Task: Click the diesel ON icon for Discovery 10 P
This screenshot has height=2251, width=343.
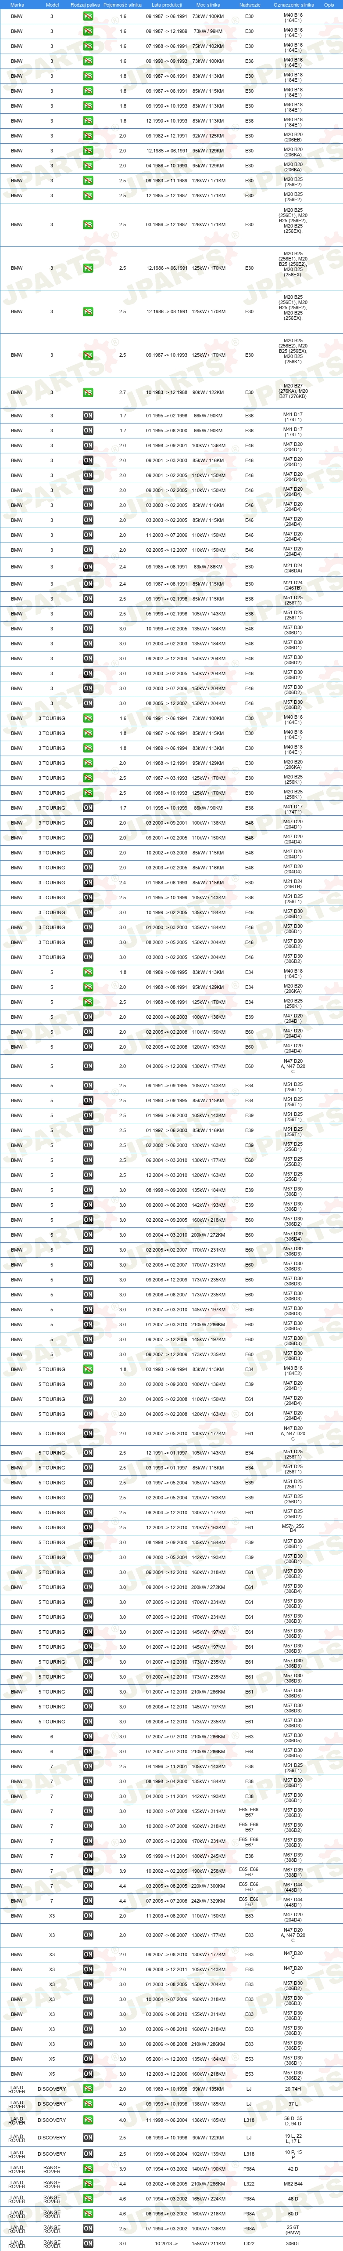Action: [x=88, y=2153]
